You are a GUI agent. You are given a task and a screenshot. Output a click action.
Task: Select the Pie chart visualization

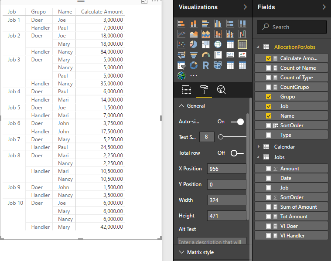193,44
